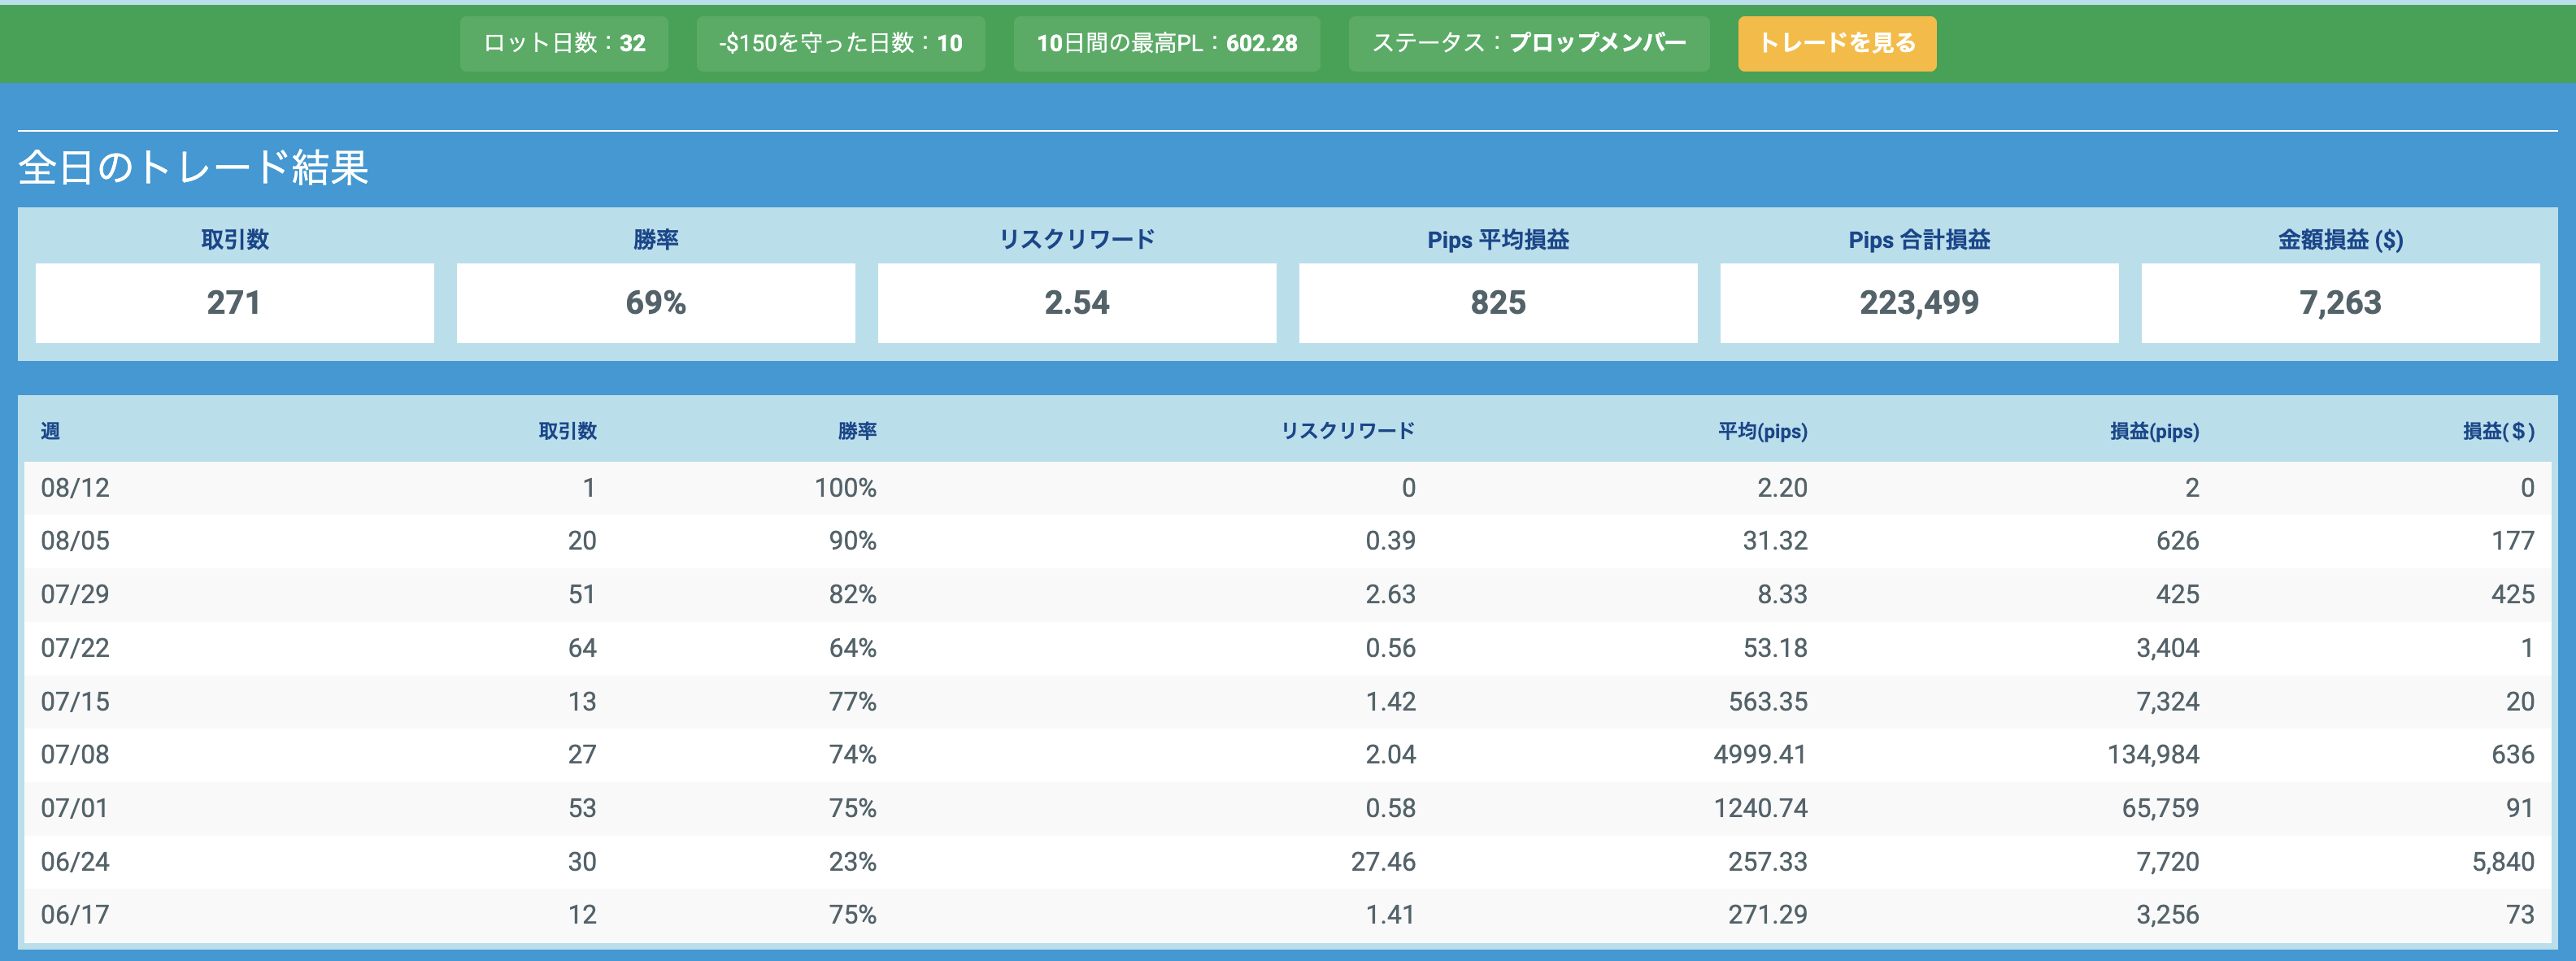Click trade count 51 in 07/29 row
2576x961 pixels.
click(582, 595)
